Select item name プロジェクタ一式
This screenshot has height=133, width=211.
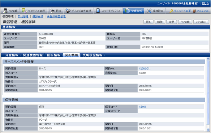(x=48, y=82)
